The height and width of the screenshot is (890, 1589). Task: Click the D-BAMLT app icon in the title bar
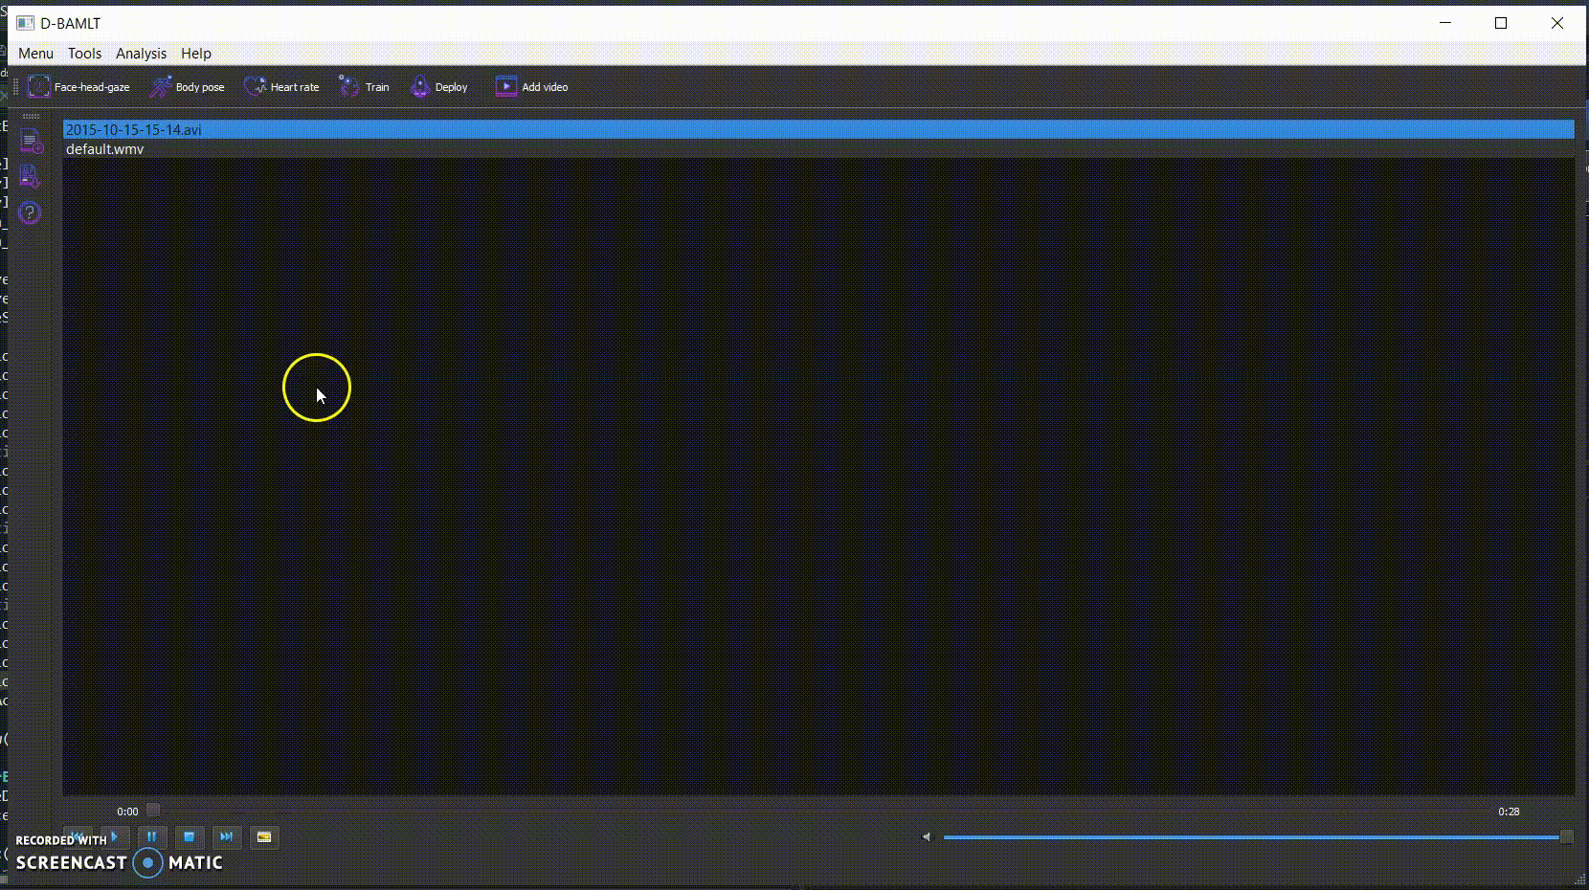pos(25,23)
